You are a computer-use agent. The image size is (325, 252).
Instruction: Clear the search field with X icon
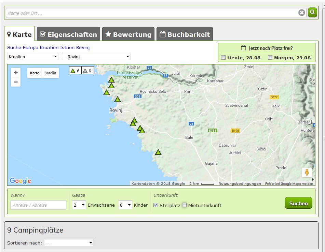tap(302, 13)
